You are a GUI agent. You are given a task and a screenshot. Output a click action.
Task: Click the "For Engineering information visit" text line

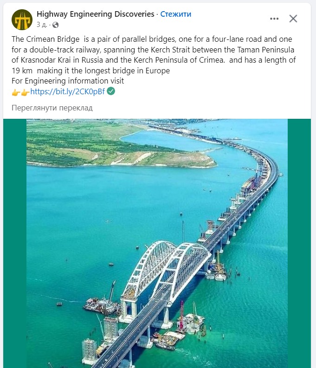[x=68, y=81]
